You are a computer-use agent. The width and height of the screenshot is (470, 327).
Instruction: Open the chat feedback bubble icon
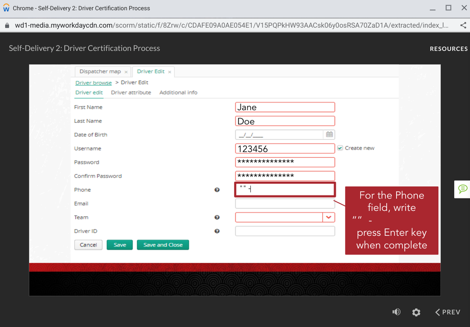click(x=462, y=189)
